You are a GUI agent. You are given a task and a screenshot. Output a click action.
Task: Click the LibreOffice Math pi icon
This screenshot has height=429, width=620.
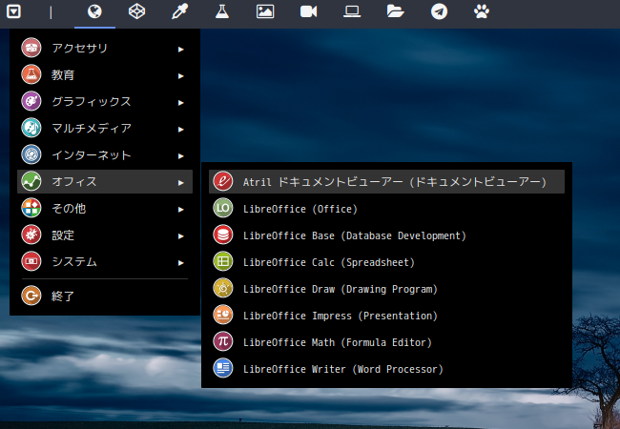[x=223, y=341]
